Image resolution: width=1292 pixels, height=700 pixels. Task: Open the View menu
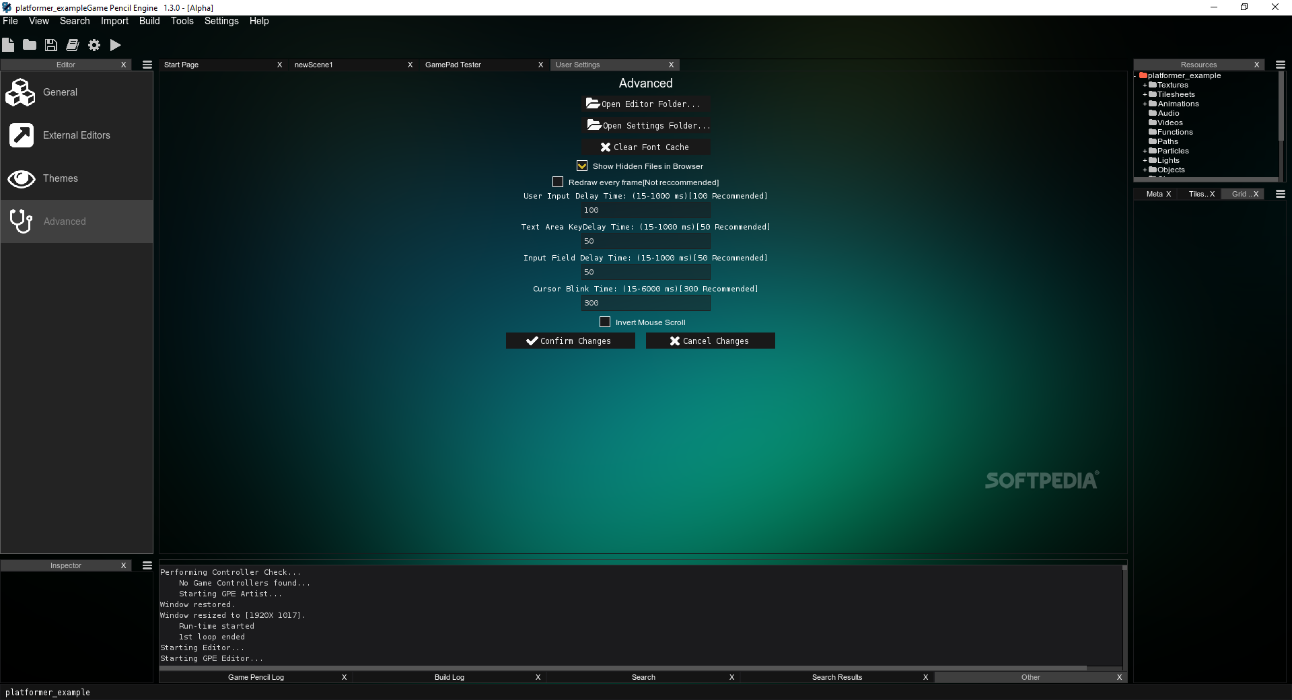(39, 21)
